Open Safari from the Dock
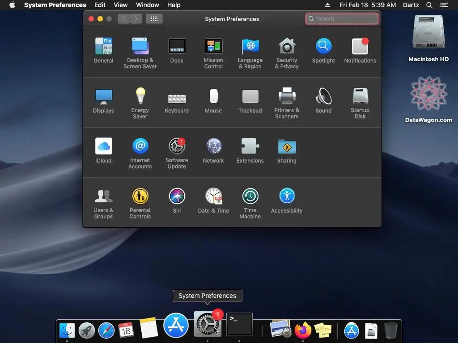This screenshot has width=458, height=343. pyautogui.click(x=106, y=331)
